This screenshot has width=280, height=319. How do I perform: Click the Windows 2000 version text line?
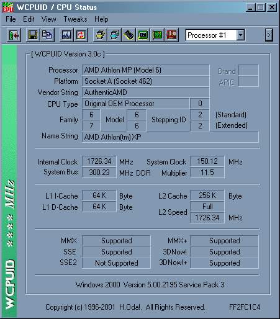[x=150, y=285]
